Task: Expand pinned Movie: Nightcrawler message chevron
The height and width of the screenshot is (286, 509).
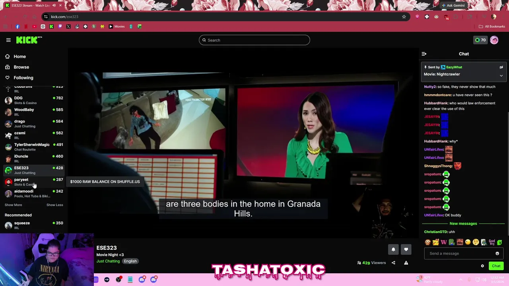Action: click(x=501, y=75)
